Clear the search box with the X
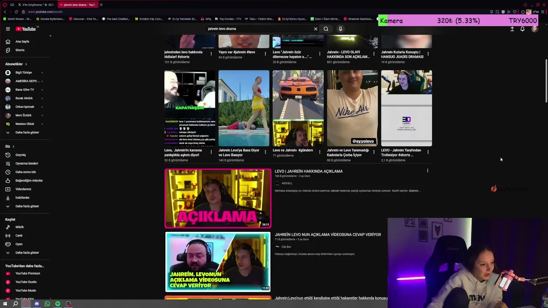Image resolution: width=548 pixels, height=308 pixels. [316, 29]
